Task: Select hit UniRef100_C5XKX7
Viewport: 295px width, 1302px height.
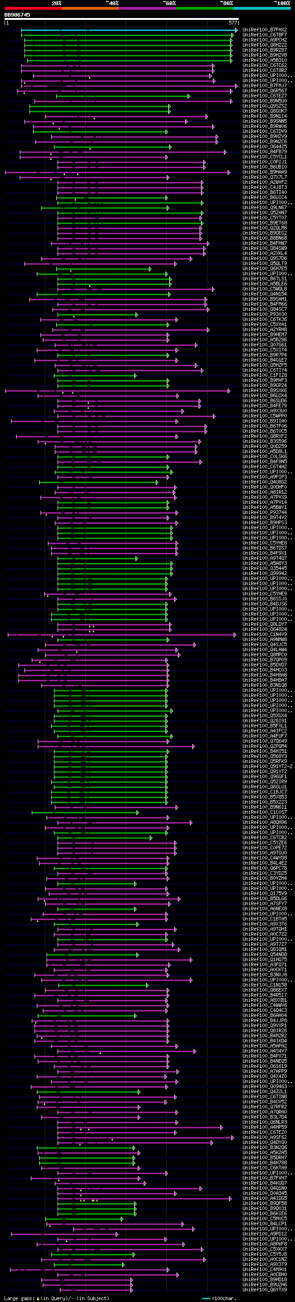Action: click(x=265, y=1249)
